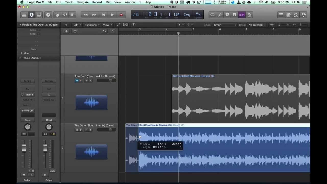
Task: Add a new track with plus button
Action: click(66, 31)
